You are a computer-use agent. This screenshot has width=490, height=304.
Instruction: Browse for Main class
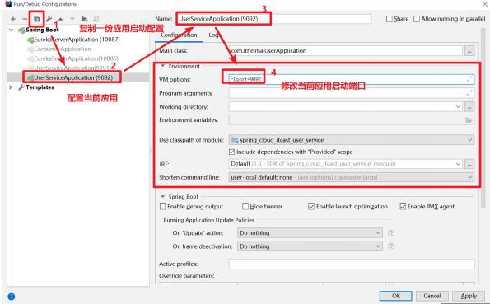click(x=469, y=51)
